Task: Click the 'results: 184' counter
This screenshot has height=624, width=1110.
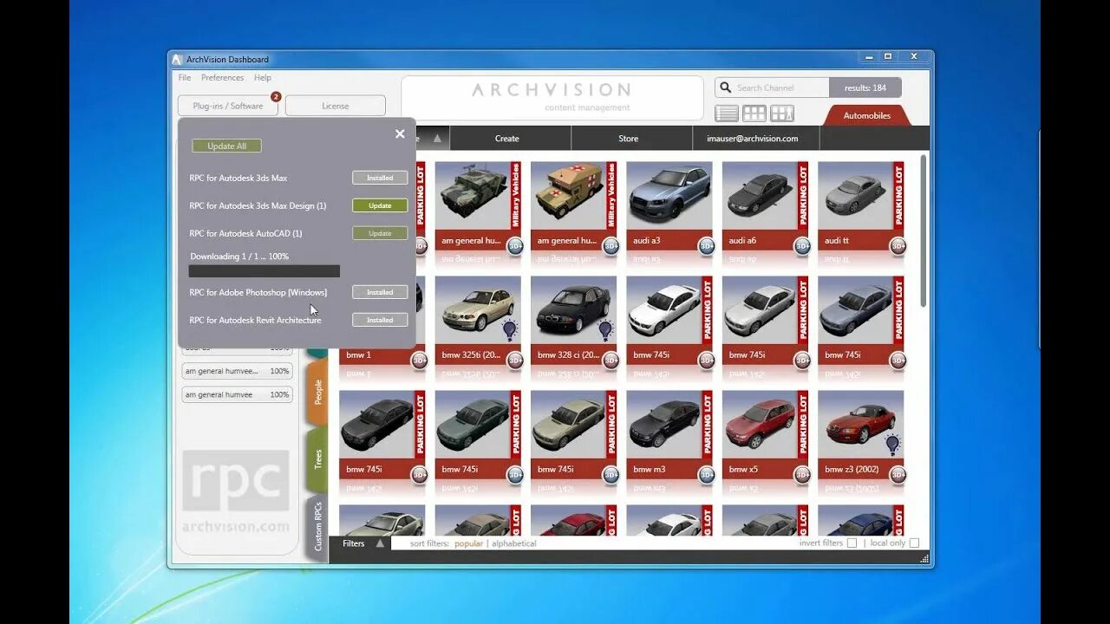Action: point(865,88)
